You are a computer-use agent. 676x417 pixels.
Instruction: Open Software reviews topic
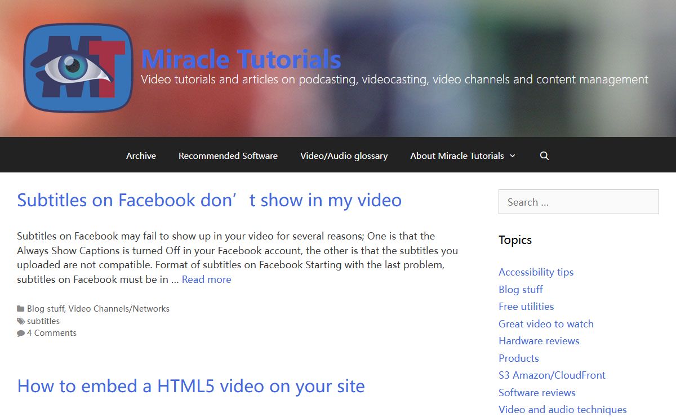click(537, 393)
